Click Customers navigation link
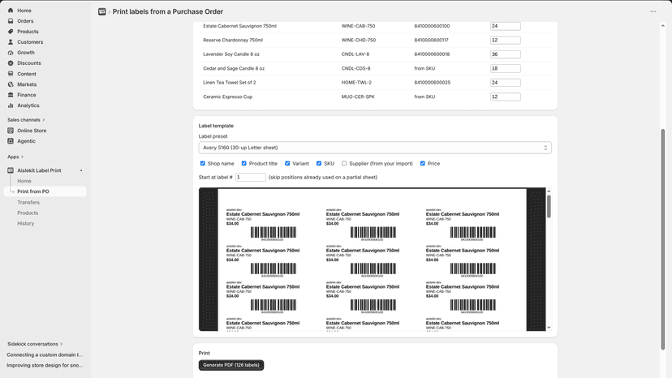The image size is (672, 378). coord(30,42)
